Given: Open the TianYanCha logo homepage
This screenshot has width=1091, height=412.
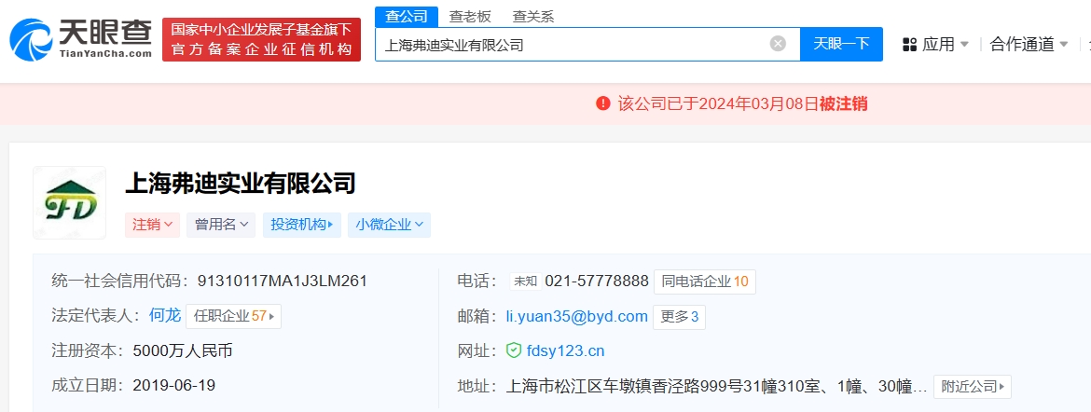Looking at the screenshot, I should point(81,39).
